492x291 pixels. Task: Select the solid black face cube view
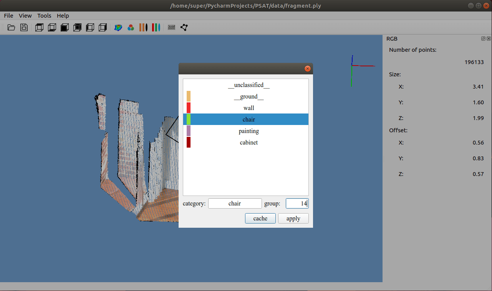[65, 28]
